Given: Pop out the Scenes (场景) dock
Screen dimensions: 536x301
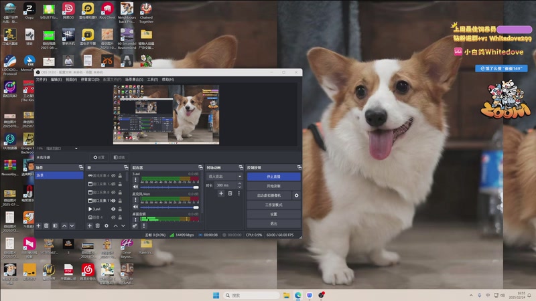Looking at the screenshot, I should [x=81, y=167].
